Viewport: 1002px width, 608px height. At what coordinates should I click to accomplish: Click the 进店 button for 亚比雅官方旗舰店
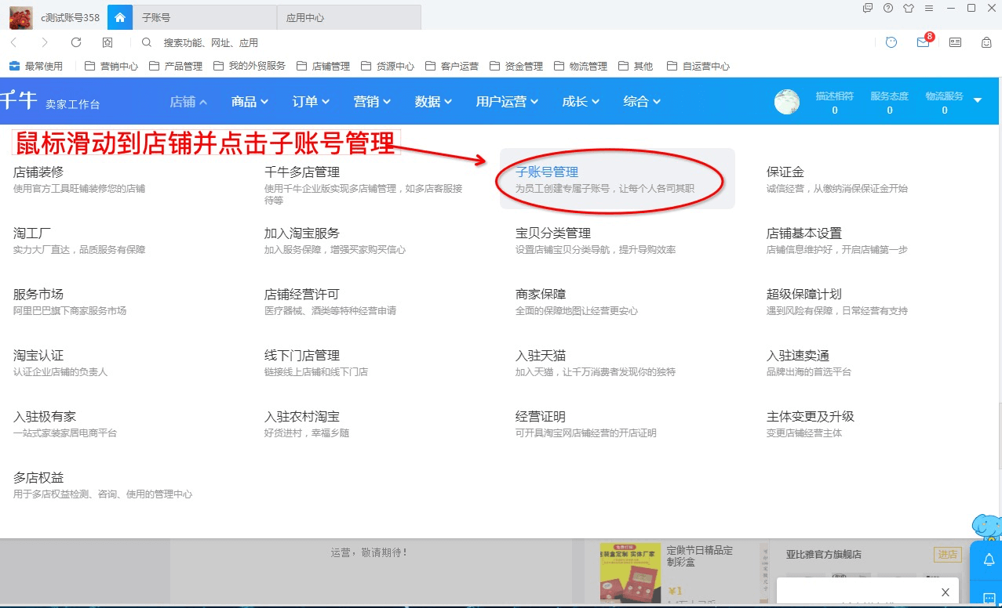pyautogui.click(x=947, y=555)
